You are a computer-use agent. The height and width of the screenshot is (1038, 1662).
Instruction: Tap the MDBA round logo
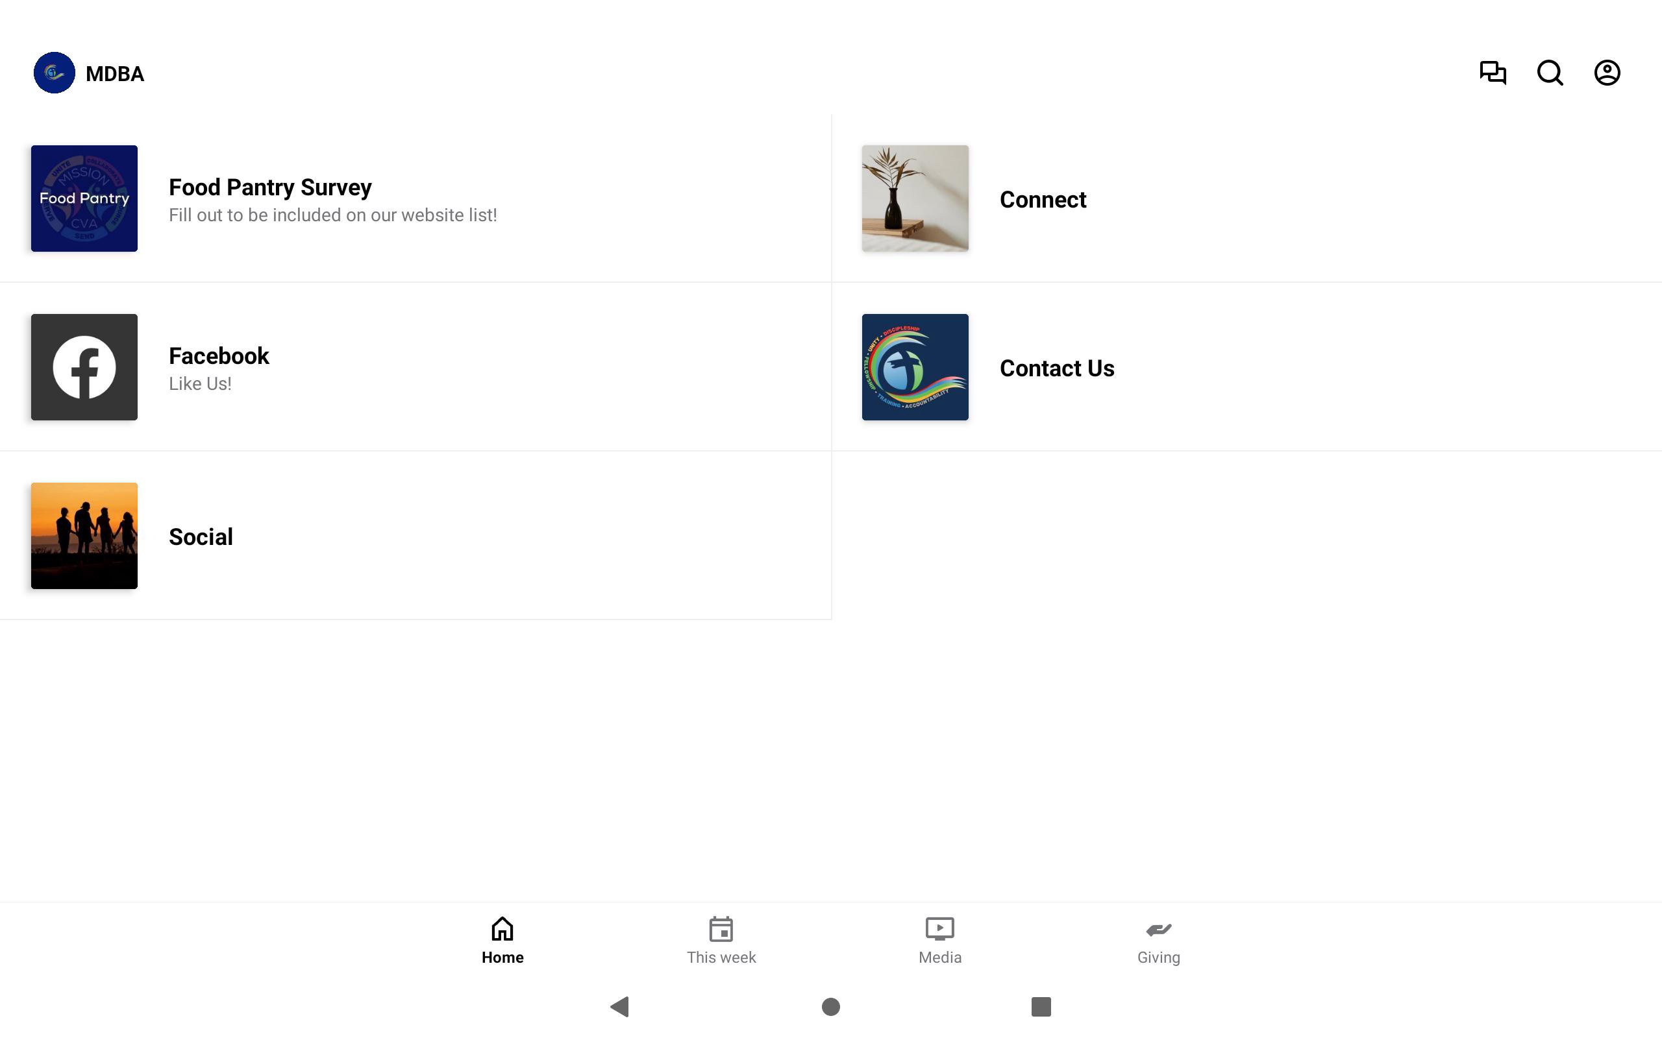click(55, 73)
